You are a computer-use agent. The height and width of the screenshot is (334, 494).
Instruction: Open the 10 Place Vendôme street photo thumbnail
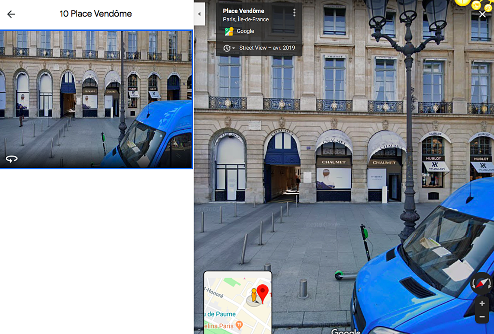pyautogui.click(x=96, y=99)
